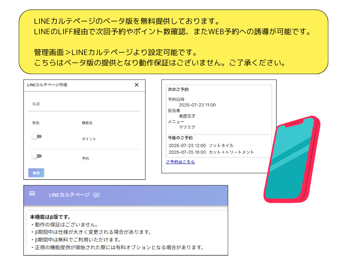Click the smartphone illustration
This screenshot has height=266, width=355.
[292, 159]
